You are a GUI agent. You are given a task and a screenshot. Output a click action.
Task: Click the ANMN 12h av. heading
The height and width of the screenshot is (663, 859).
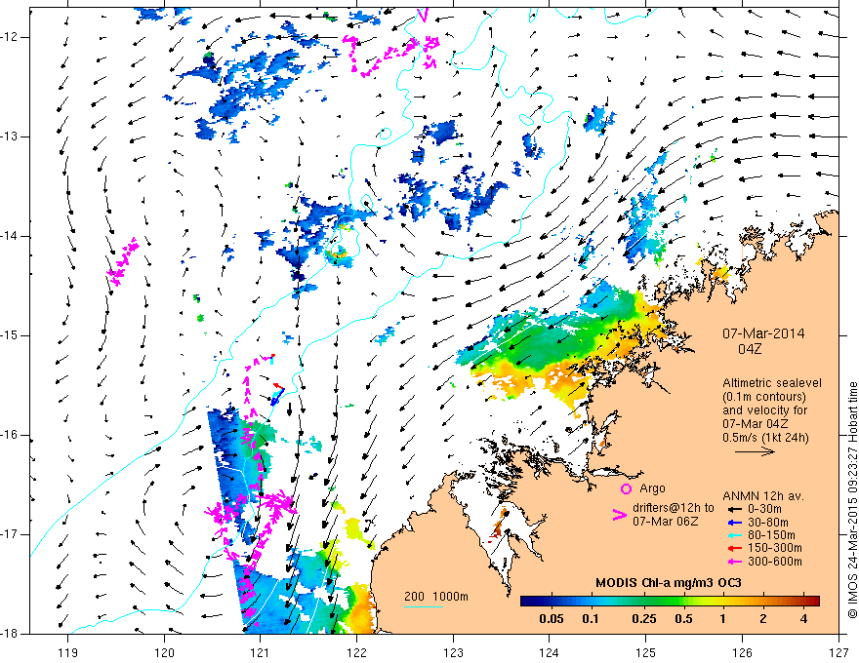point(763,496)
